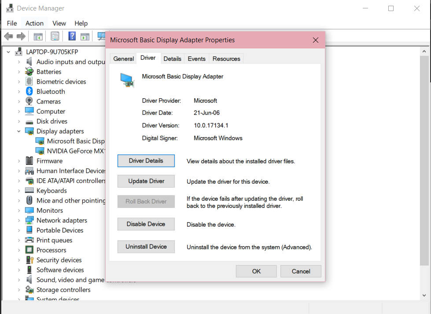
Task: Select the Audio inputs and outputs speaker icon
Action: pyautogui.click(x=29, y=62)
